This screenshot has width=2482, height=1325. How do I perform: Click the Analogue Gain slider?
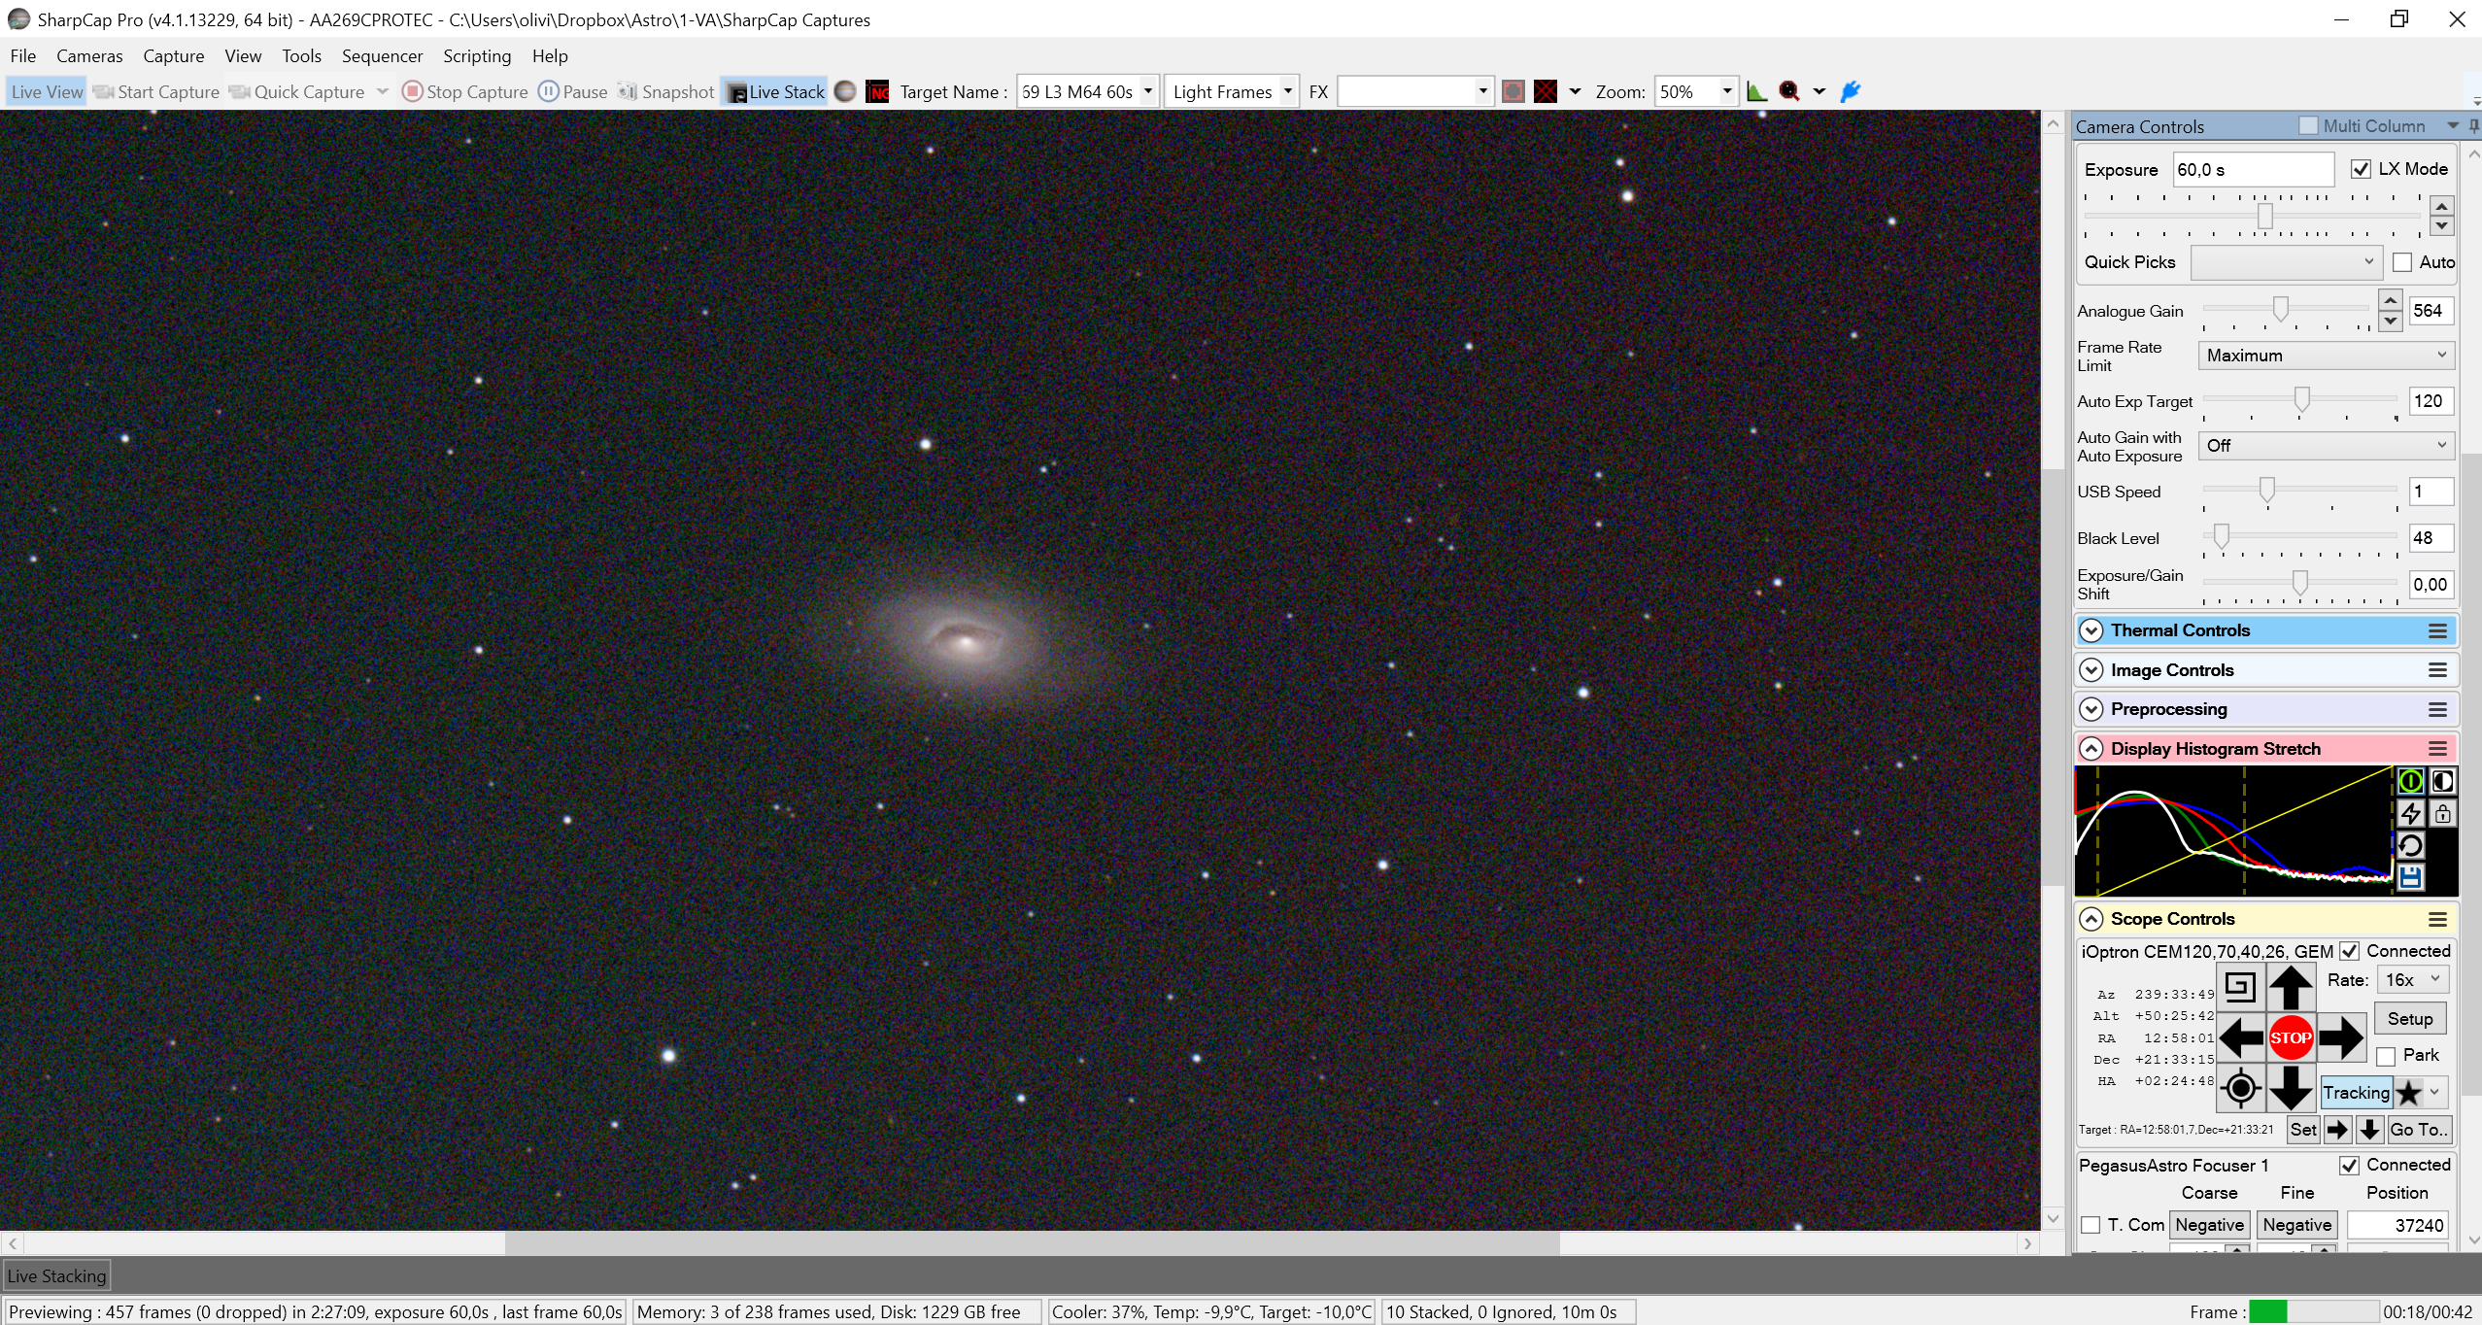point(2286,310)
